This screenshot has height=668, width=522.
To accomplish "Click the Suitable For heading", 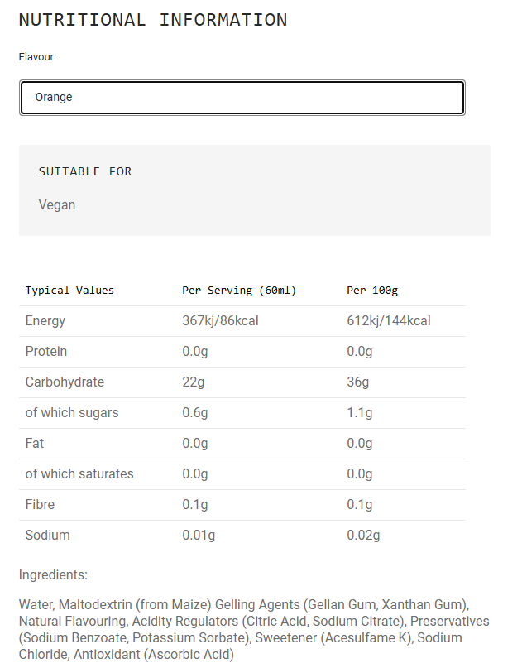I will click(85, 171).
